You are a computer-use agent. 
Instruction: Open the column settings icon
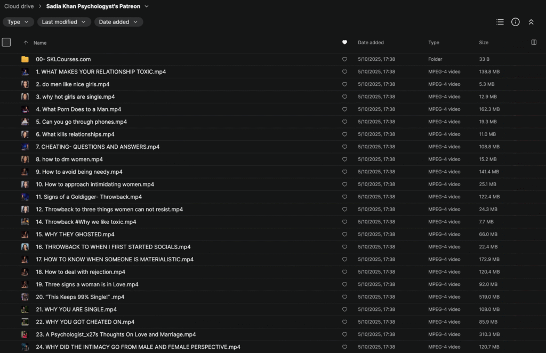click(534, 43)
